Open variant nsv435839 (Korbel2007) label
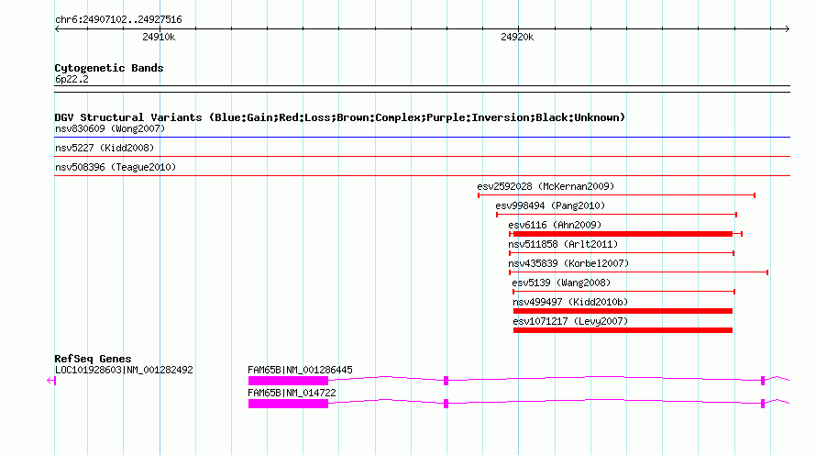 tap(568, 263)
